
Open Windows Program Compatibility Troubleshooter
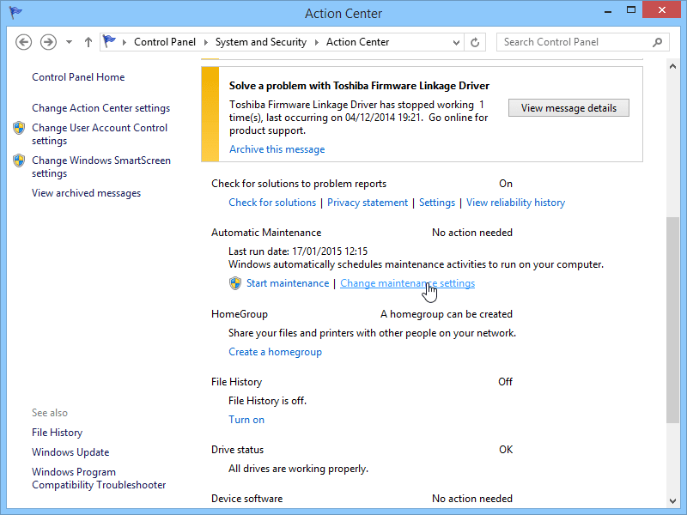(x=99, y=478)
